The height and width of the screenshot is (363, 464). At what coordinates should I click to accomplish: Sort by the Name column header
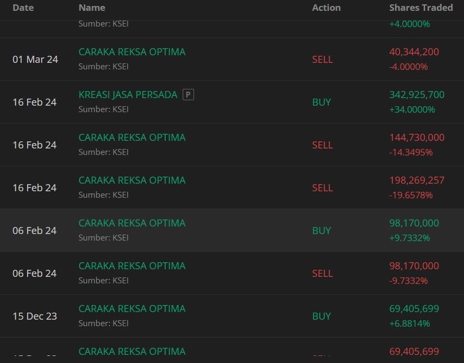pyautogui.click(x=92, y=8)
